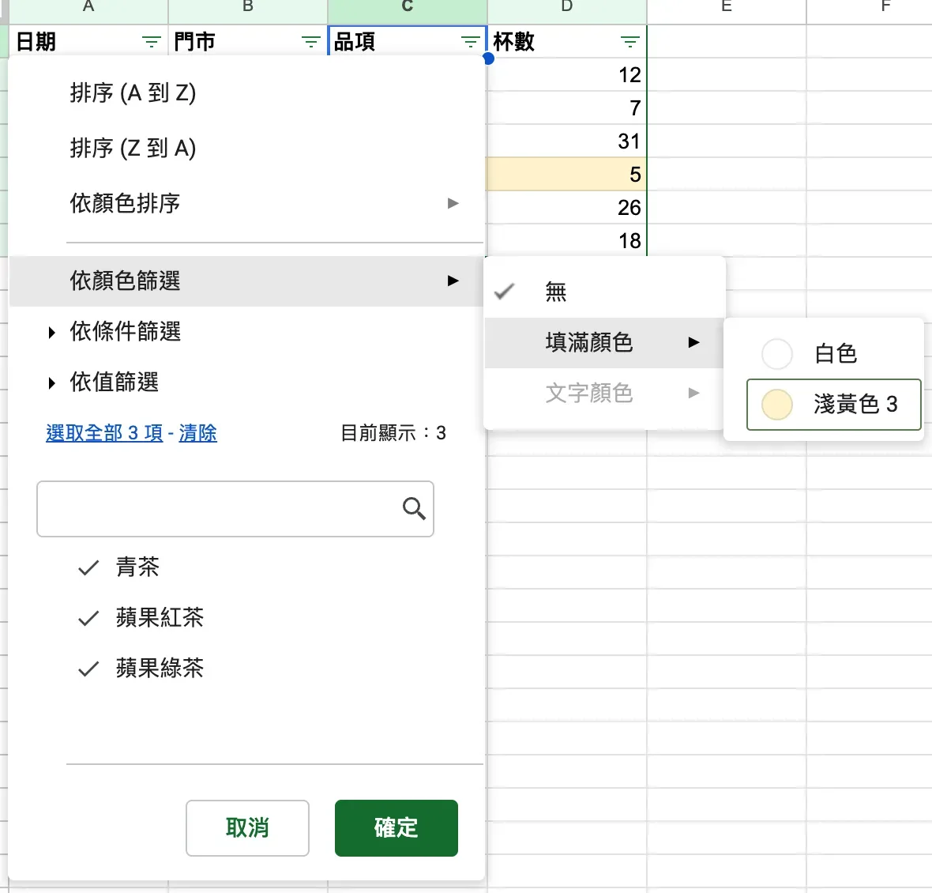The height and width of the screenshot is (893, 932).
Task: Sort using 排序 (Z 到 A)
Action: 246,148
